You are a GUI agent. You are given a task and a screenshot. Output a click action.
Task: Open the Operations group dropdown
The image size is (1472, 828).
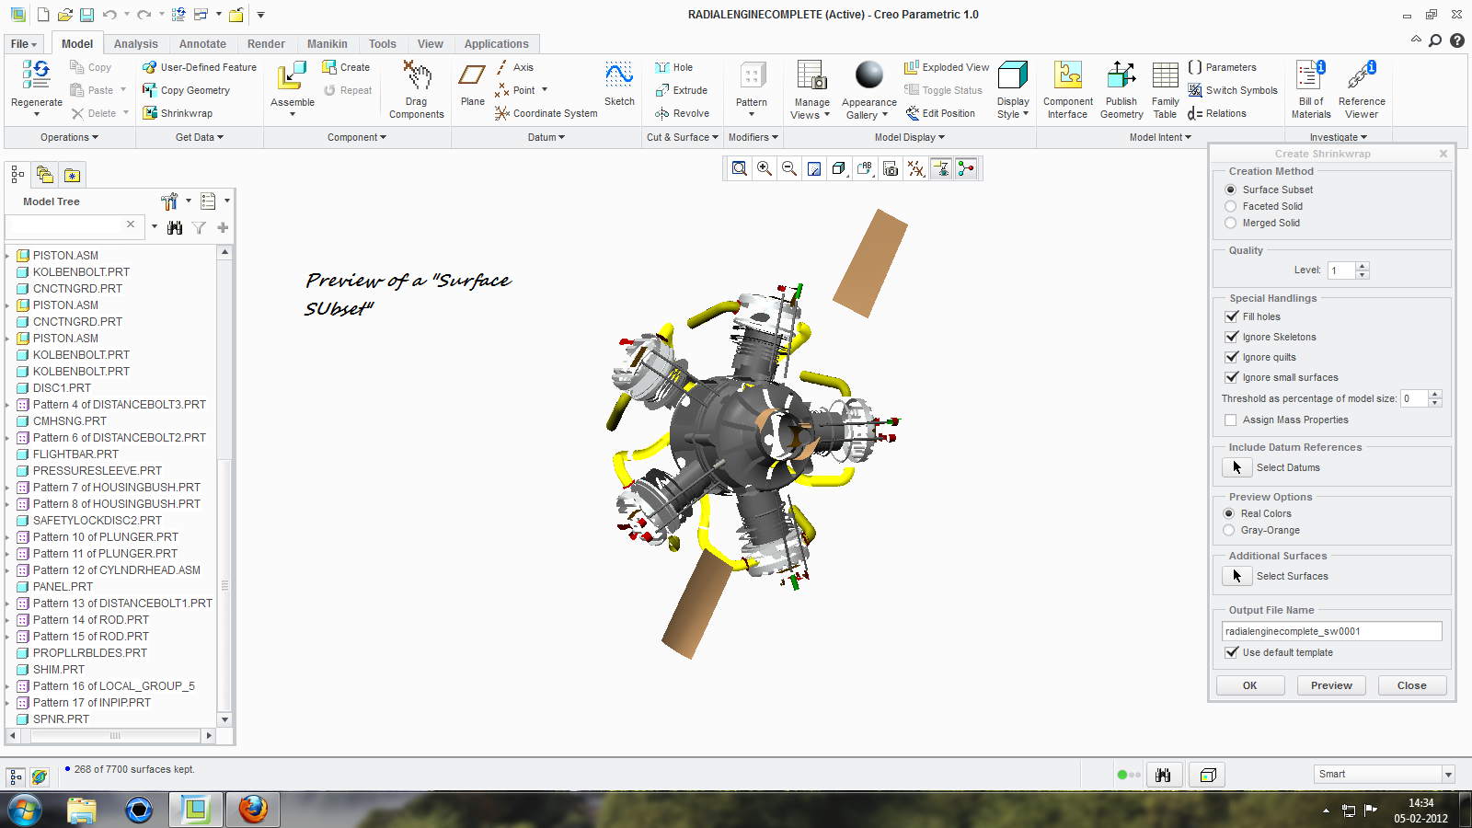[x=70, y=137]
